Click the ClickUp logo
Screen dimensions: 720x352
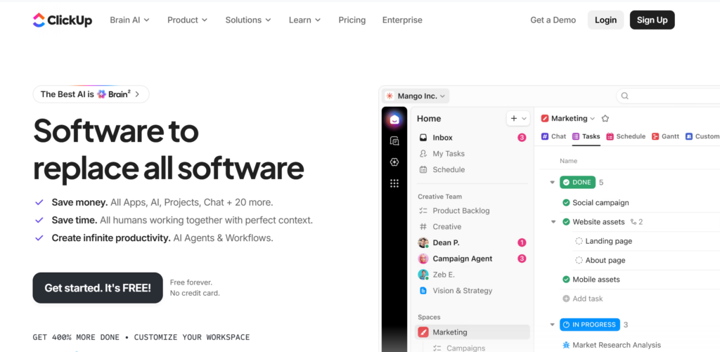(63, 20)
